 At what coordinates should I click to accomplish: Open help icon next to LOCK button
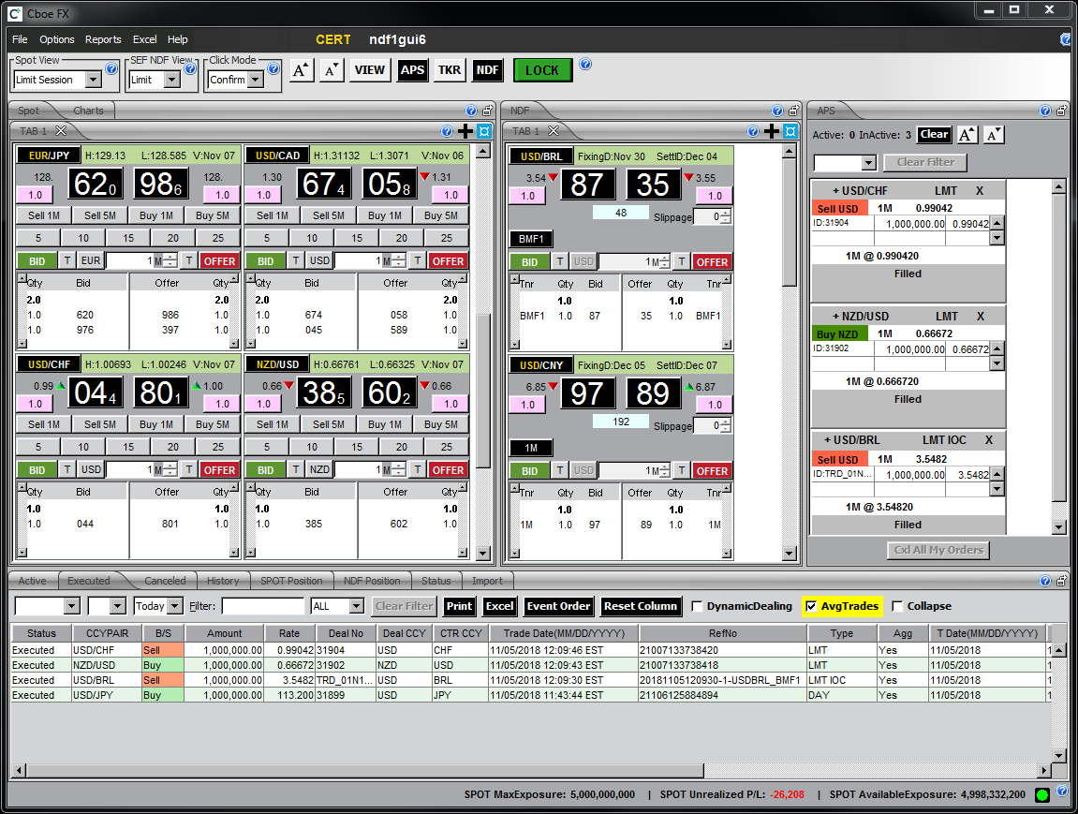[585, 65]
